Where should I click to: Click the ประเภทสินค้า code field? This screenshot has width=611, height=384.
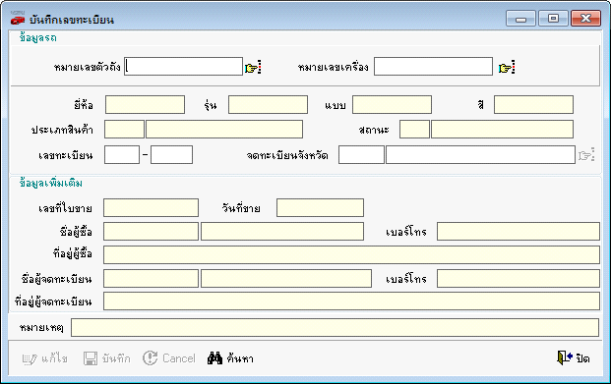124,130
